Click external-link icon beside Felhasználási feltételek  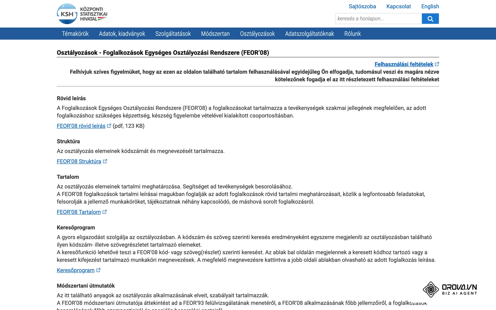[x=437, y=64]
